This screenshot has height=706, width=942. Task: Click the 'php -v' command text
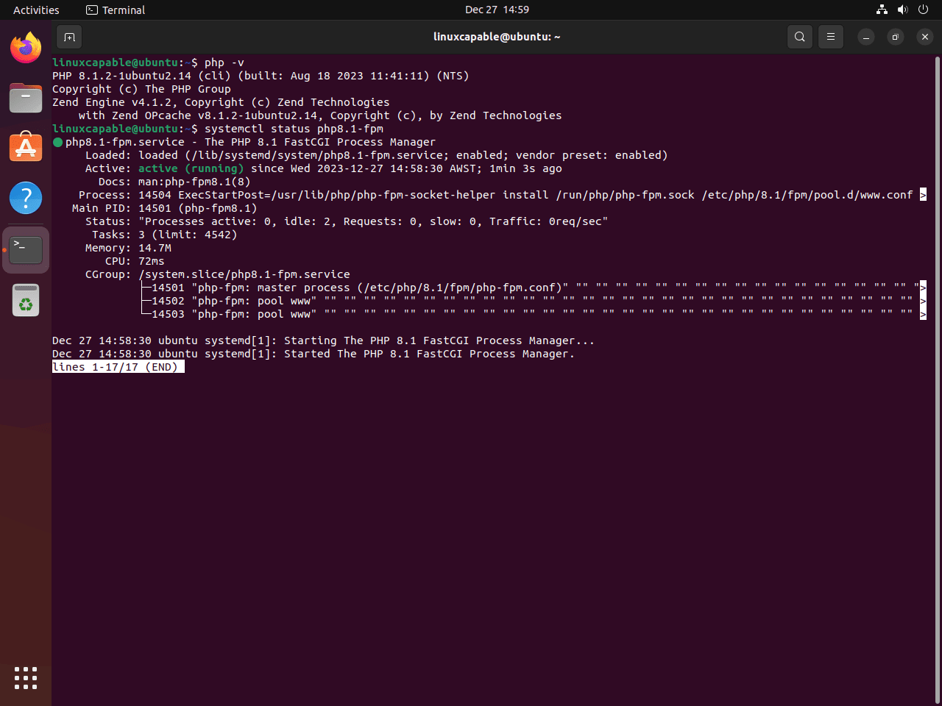tap(224, 63)
